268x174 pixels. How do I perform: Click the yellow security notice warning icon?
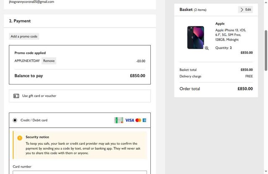[20, 138]
